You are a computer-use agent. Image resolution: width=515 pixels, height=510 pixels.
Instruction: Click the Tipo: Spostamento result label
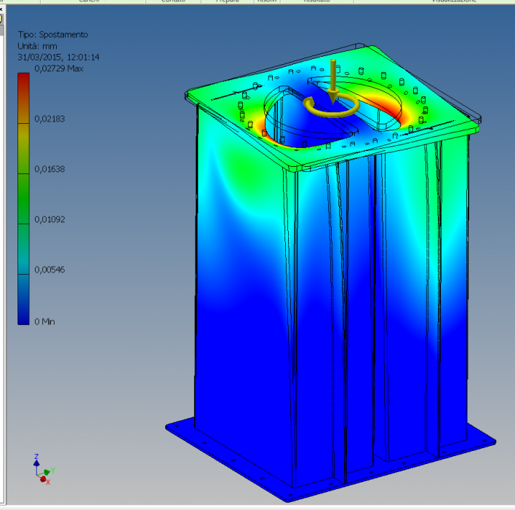(x=53, y=35)
